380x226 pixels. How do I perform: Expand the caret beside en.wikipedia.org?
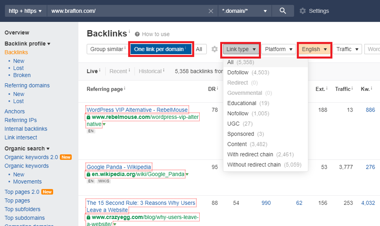[x=187, y=174]
